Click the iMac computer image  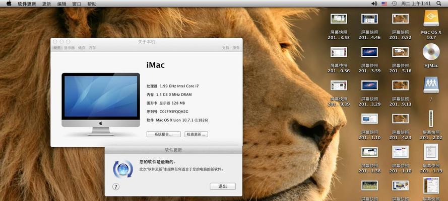101,104
